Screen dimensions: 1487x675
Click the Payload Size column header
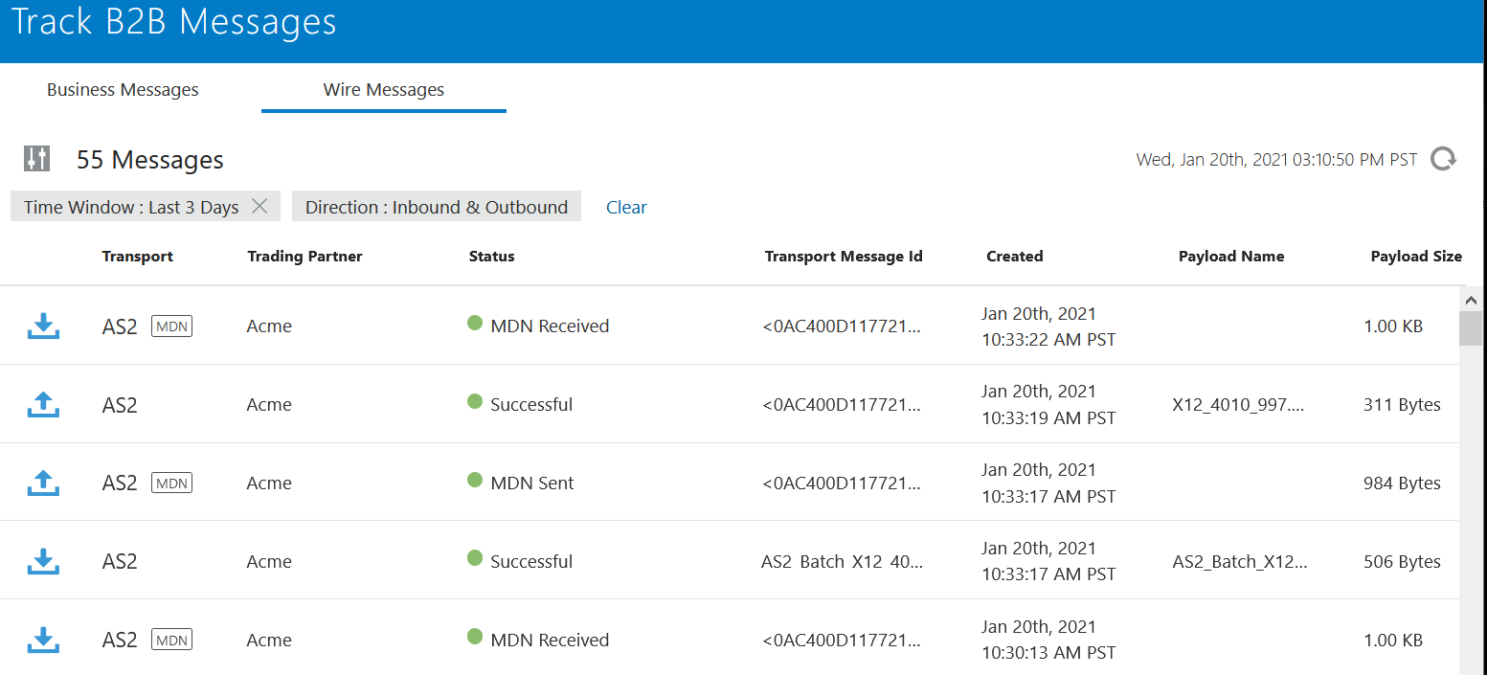coord(1416,257)
